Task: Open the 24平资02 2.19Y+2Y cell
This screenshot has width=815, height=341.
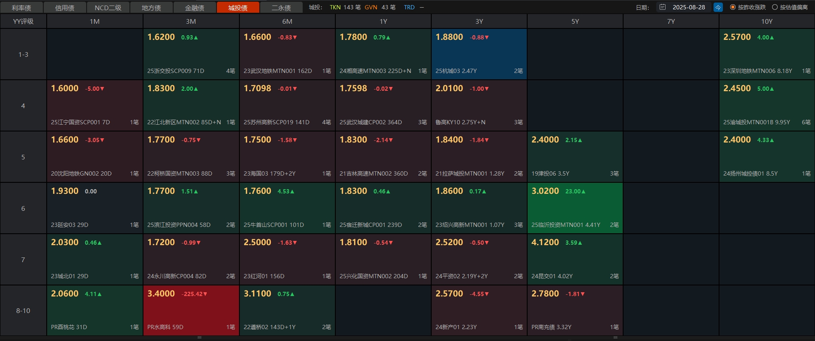Action: [x=479, y=260]
